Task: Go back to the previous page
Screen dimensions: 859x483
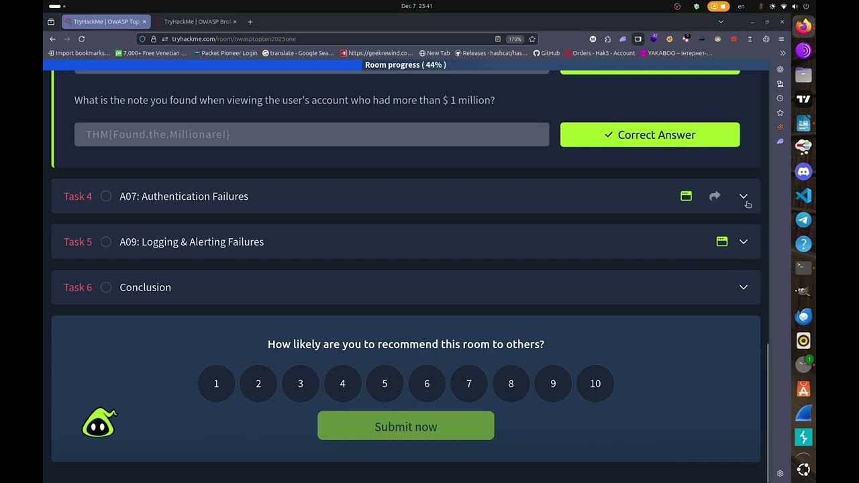Action: [x=52, y=39]
